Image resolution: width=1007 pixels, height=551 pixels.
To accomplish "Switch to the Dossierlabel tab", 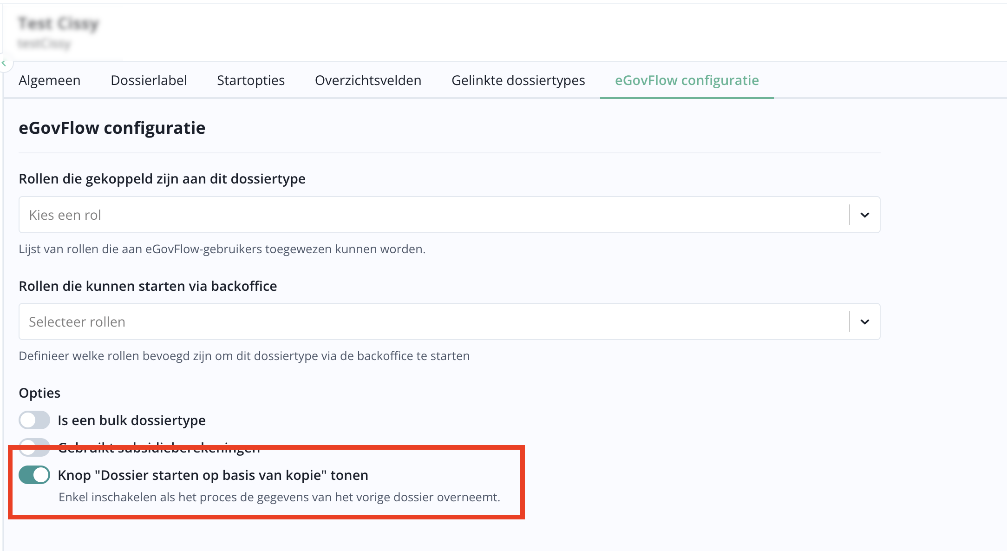I will [x=149, y=80].
